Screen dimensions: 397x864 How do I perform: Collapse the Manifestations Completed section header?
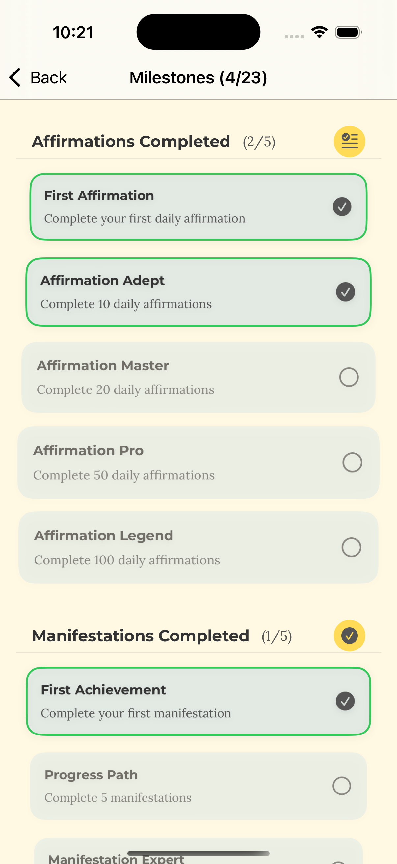tap(140, 636)
